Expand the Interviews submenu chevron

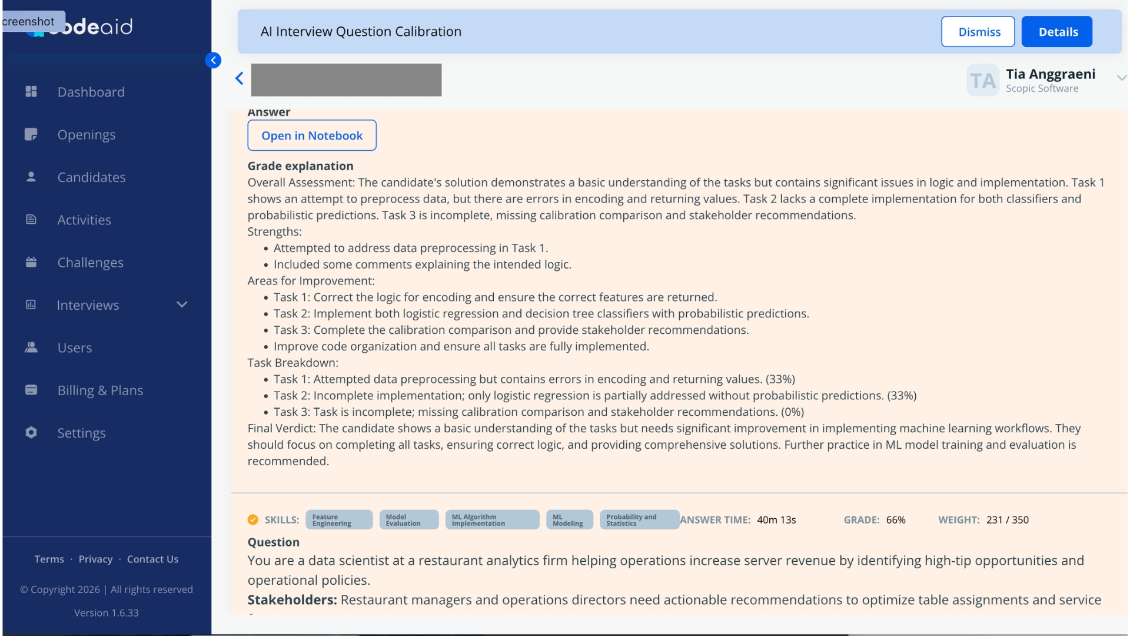182,304
